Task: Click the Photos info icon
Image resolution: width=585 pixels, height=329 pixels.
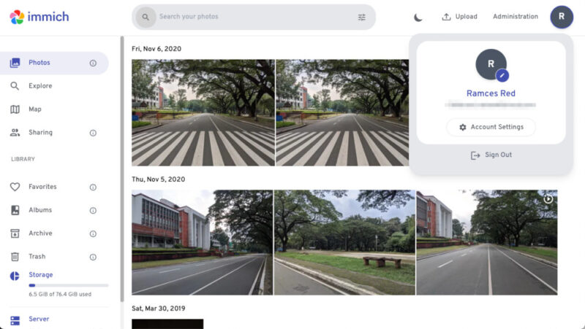Action: pyautogui.click(x=93, y=63)
